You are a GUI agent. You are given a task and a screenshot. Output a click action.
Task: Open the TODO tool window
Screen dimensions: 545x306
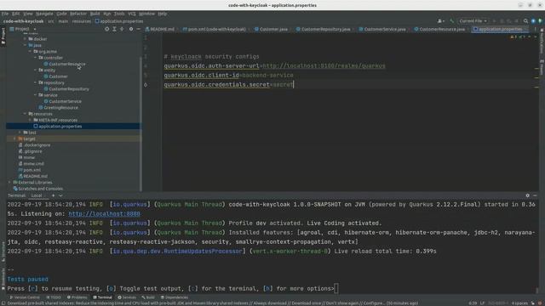[x=54, y=297]
